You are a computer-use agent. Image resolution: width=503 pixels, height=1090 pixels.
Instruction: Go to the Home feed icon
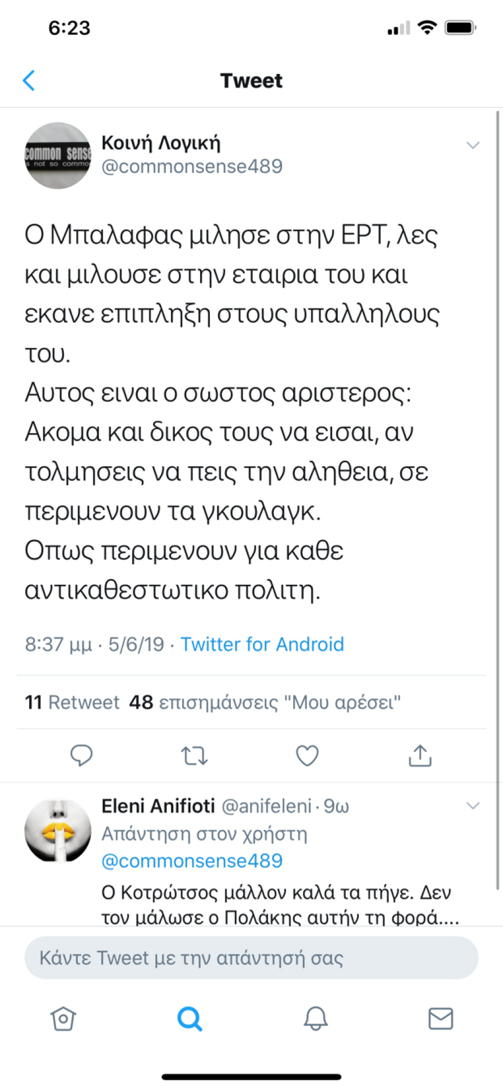point(63,1018)
